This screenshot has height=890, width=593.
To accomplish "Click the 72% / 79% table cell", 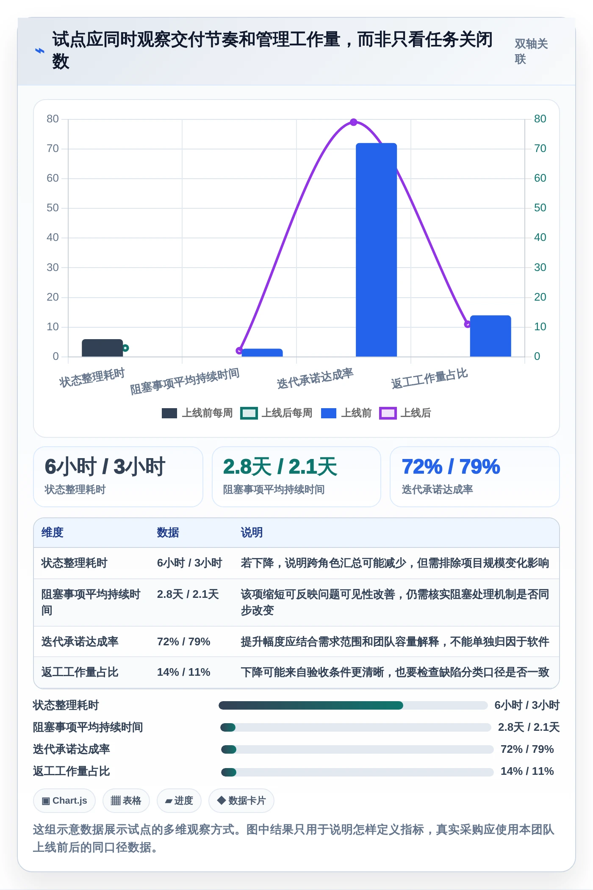I will click(183, 642).
